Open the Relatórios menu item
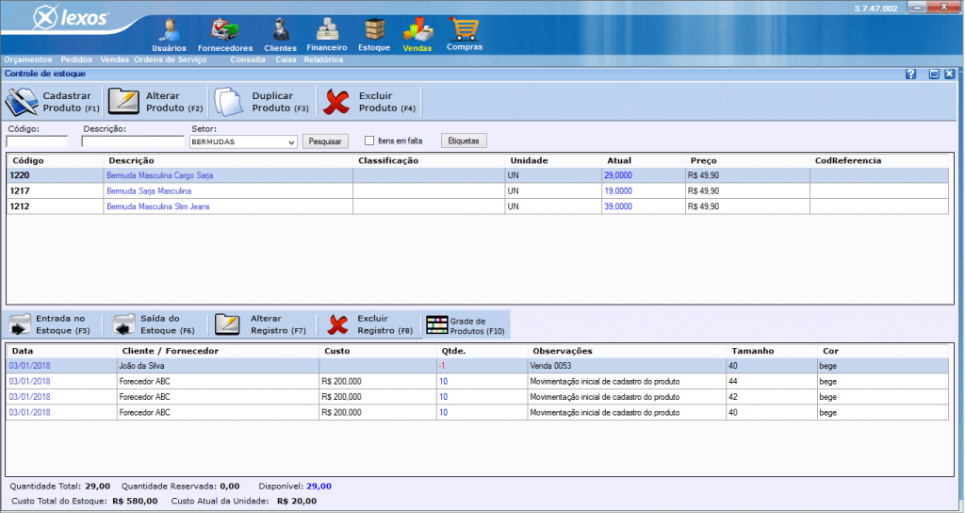 pyautogui.click(x=323, y=59)
